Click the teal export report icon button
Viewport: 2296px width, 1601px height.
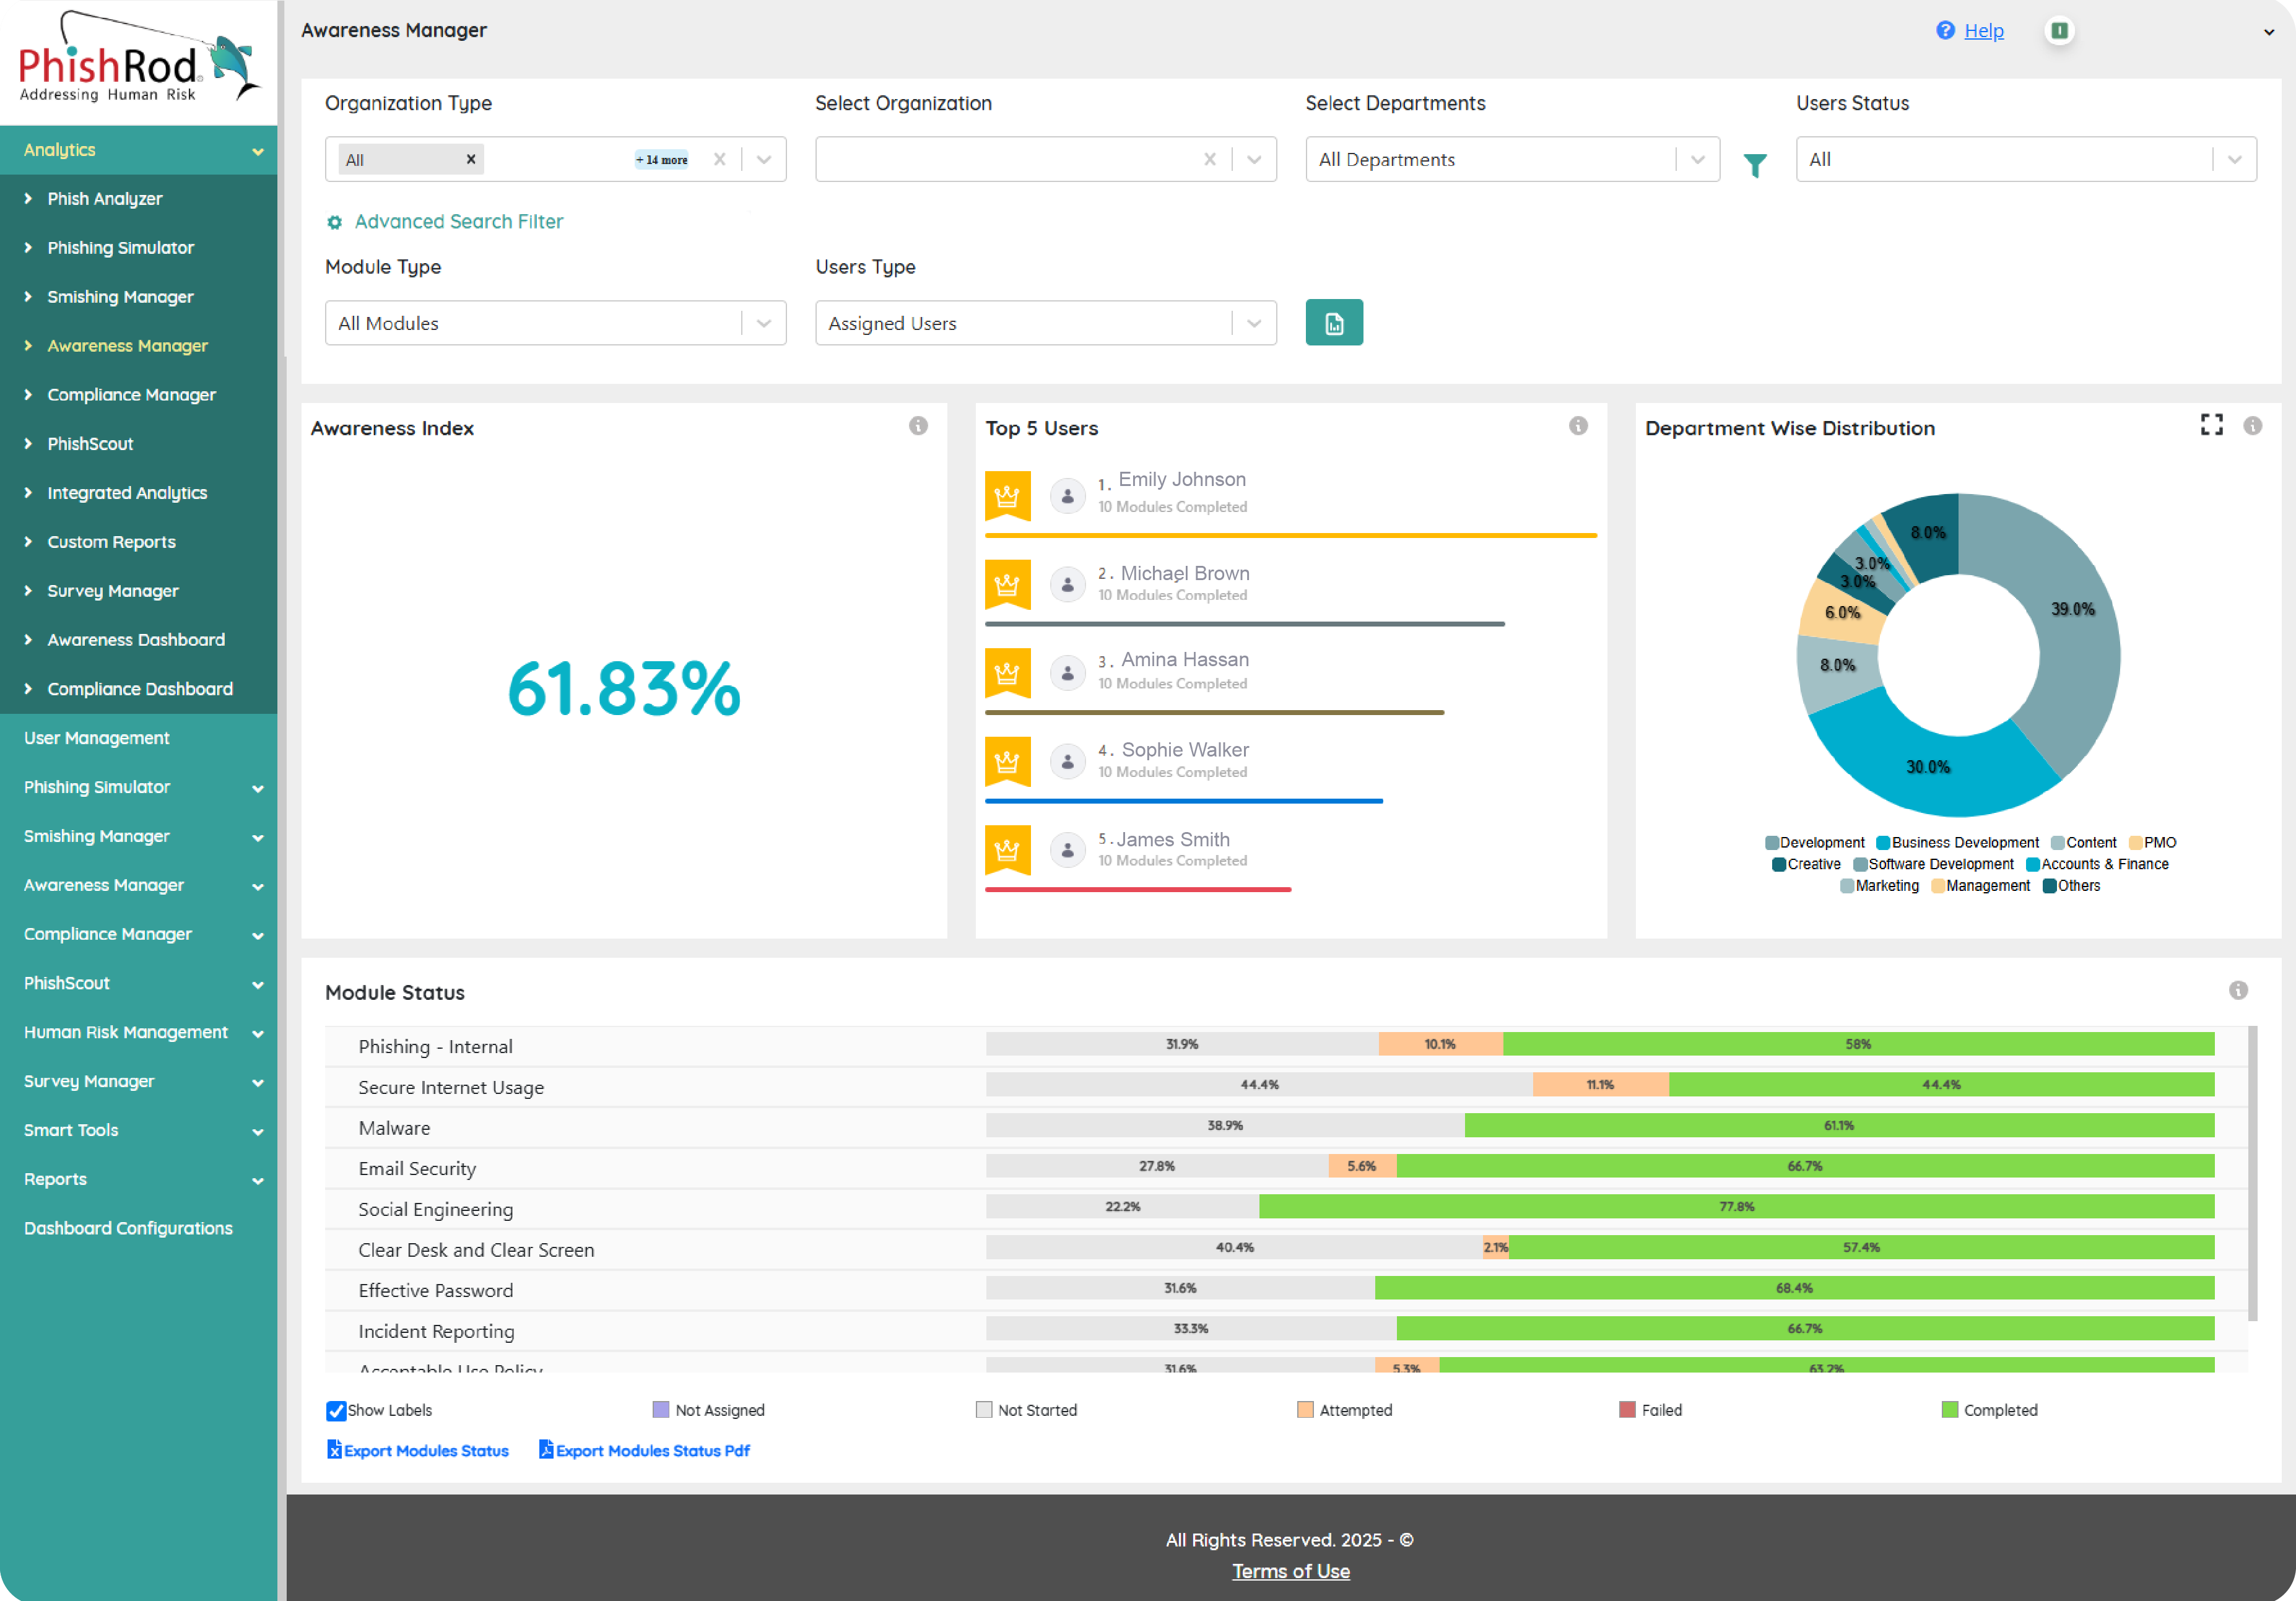[1334, 323]
